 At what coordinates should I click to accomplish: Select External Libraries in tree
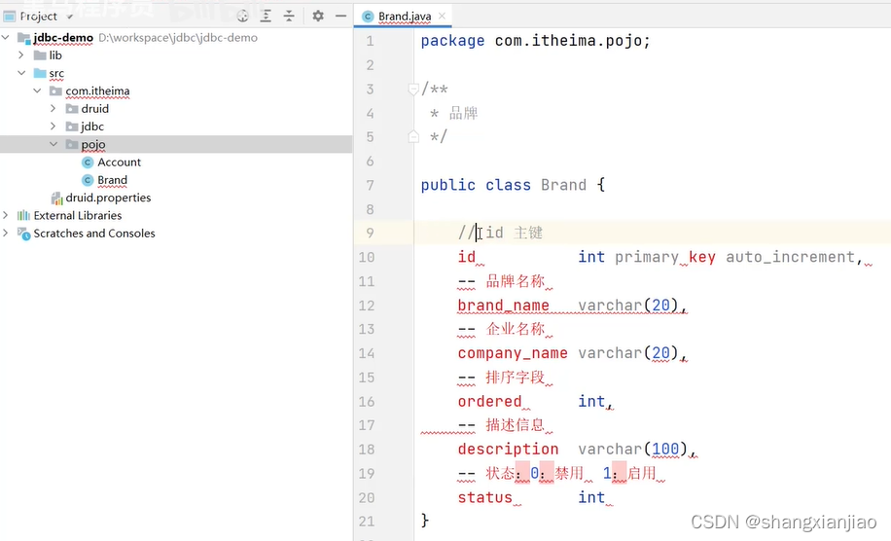(77, 215)
